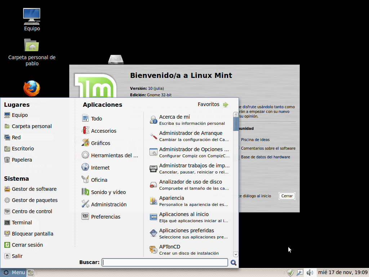Open Piscina de ideas link
Image resolution: width=369 pixels, height=277 pixels.
click(255, 140)
